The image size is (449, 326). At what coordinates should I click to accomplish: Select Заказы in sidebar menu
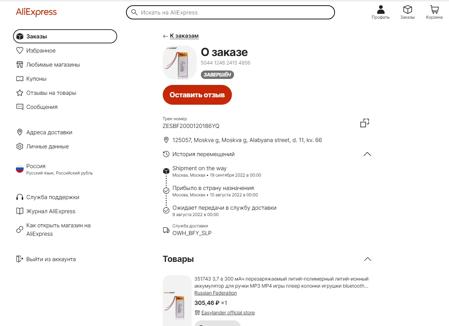(65, 36)
